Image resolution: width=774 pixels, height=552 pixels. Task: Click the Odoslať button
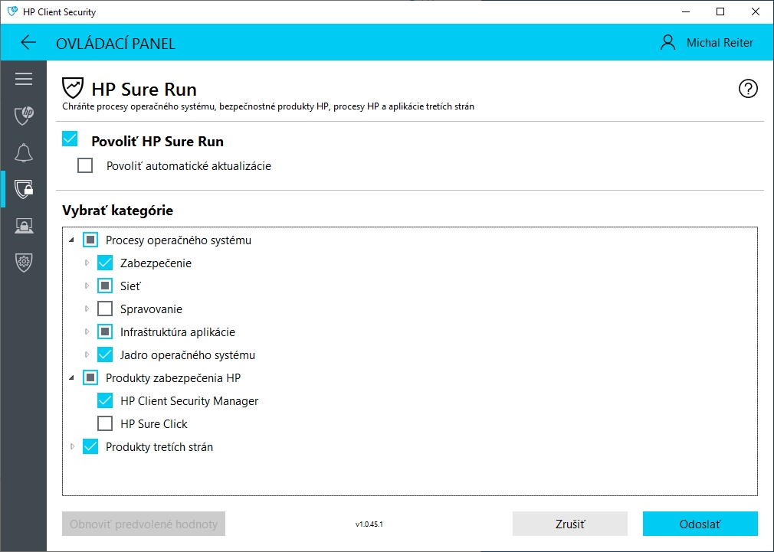(700, 524)
